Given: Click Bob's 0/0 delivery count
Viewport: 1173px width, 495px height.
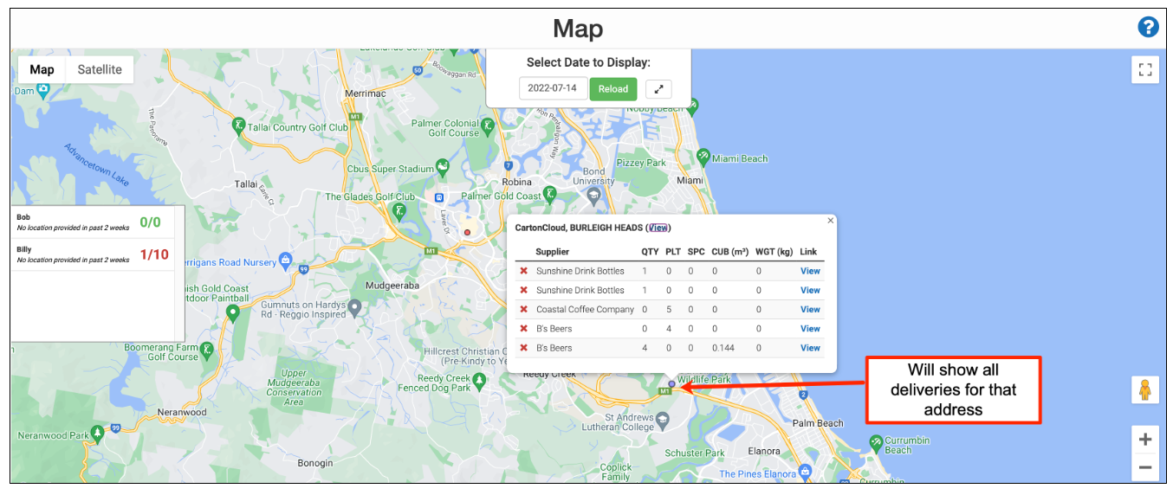Looking at the screenshot, I should [x=151, y=222].
